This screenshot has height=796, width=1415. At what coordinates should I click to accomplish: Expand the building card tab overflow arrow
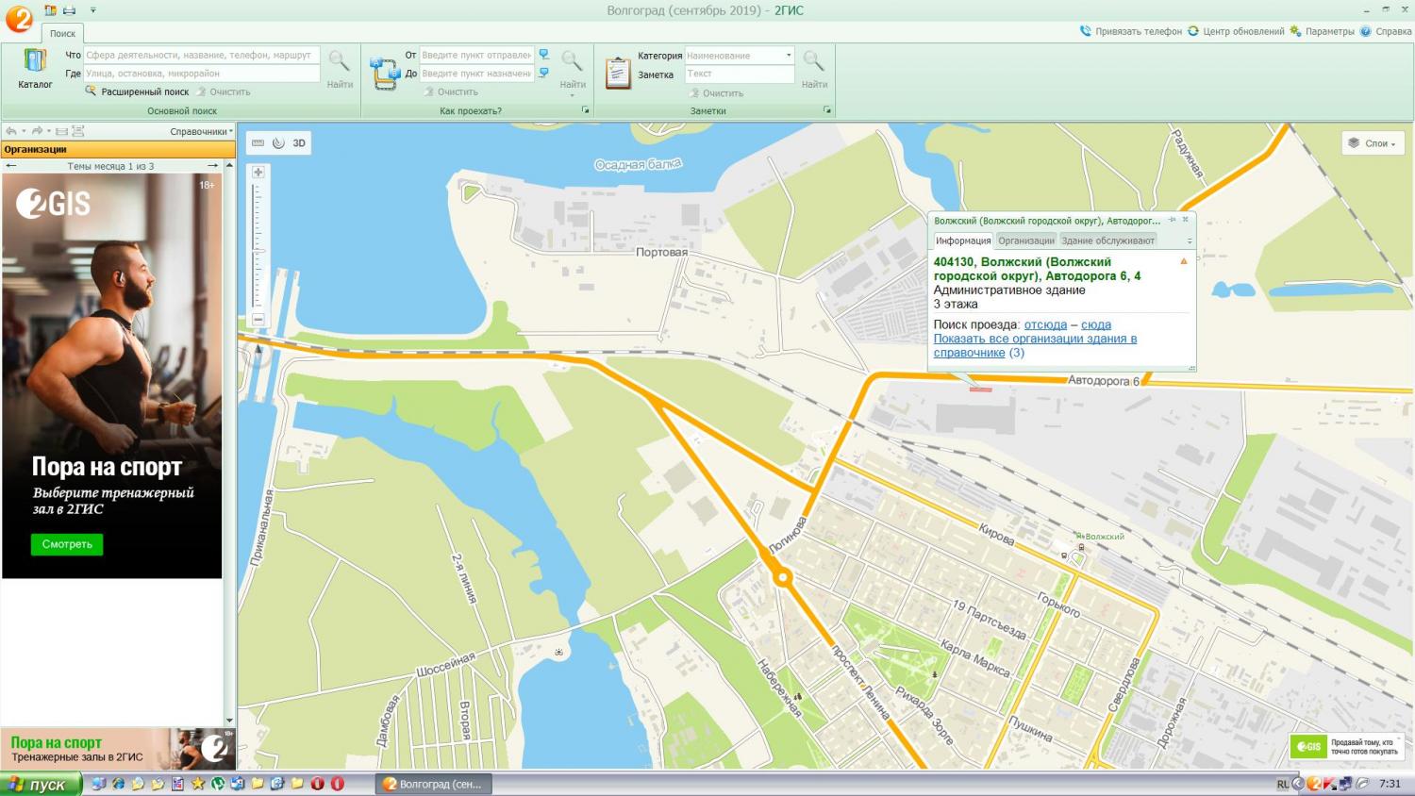click(x=1190, y=241)
